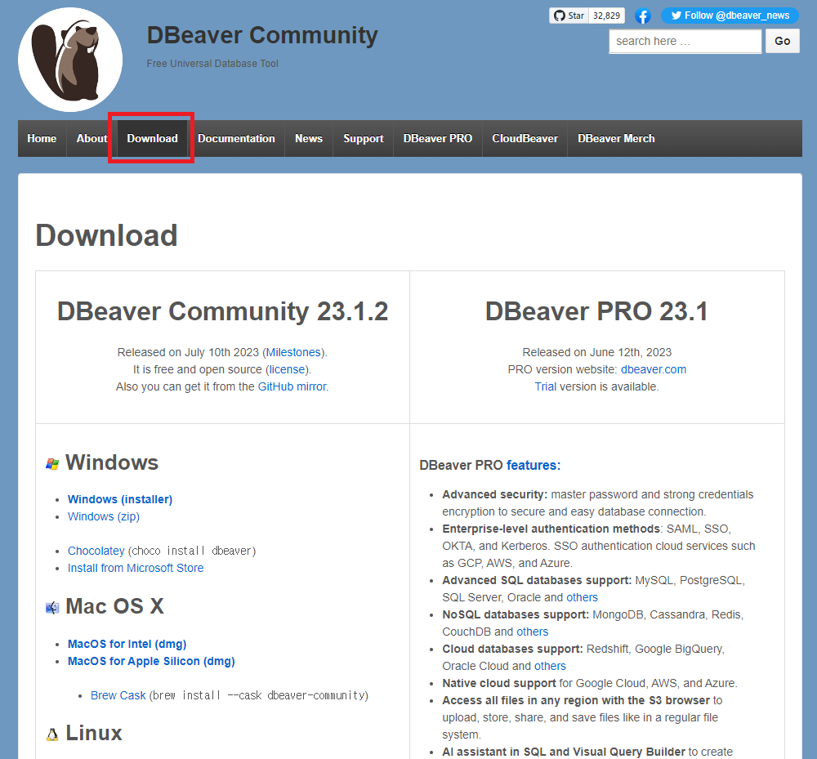Open 'others' link after Oracle Cloud

[550, 666]
